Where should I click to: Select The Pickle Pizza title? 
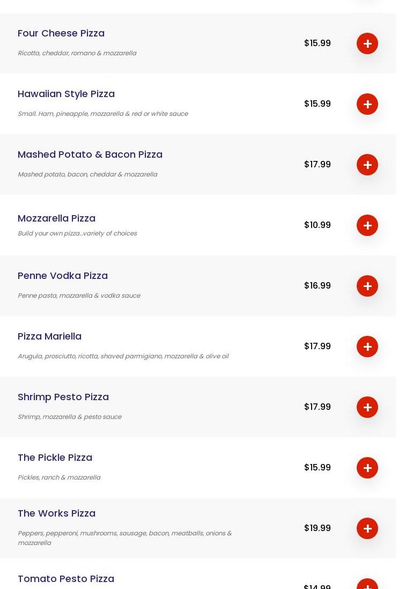click(55, 458)
